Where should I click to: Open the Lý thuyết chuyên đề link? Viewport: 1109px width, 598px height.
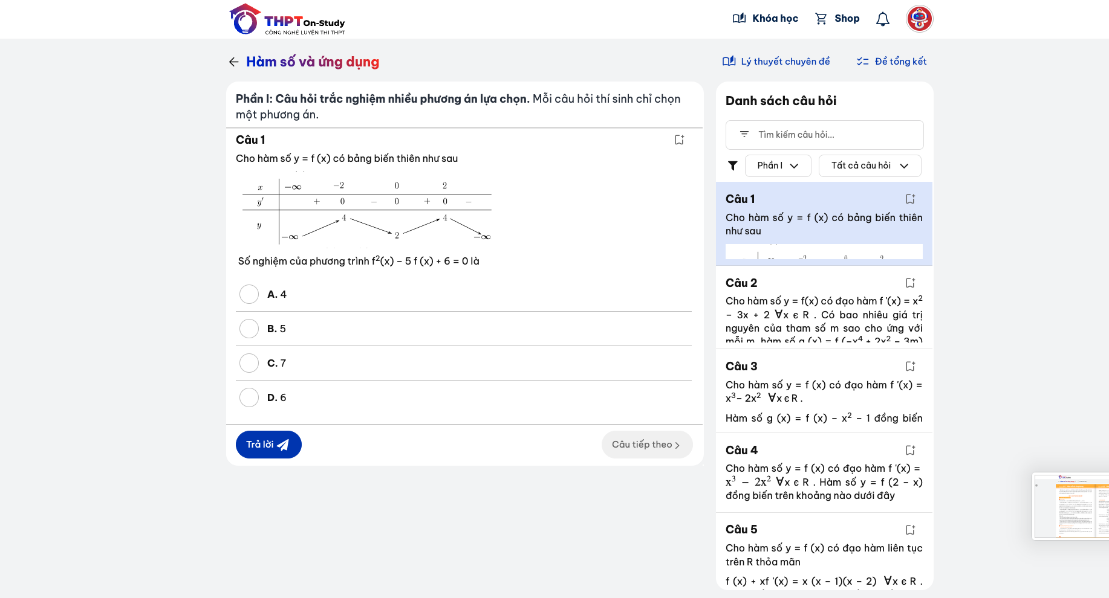776,62
